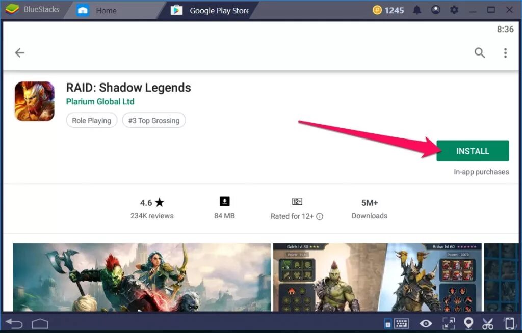Click the green INSTALL button
The width and height of the screenshot is (522, 333).
point(473,151)
